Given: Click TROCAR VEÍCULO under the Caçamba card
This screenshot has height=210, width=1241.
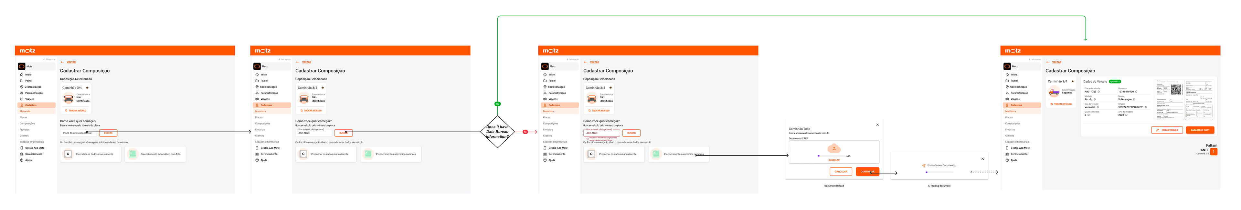Looking at the screenshot, I should coord(1061,104).
